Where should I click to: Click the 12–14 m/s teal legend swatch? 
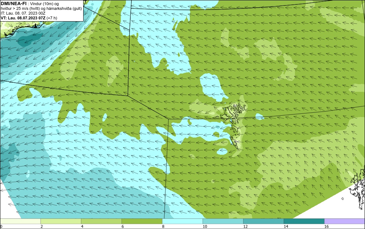(263, 221)
